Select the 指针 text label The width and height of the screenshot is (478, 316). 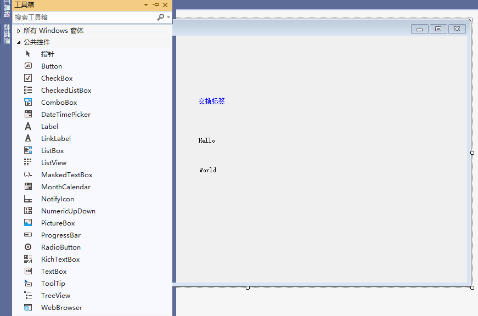(x=48, y=54)
